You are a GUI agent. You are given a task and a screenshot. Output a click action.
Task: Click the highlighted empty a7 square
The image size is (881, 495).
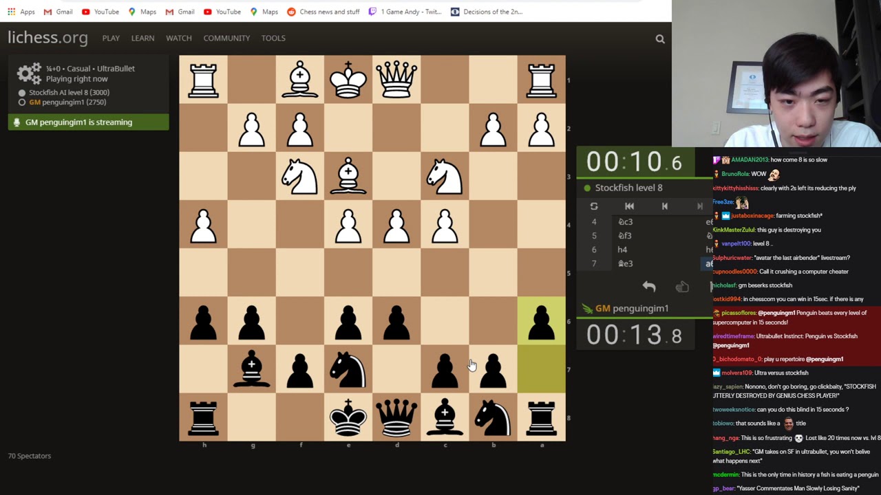[x=541, y=368]
